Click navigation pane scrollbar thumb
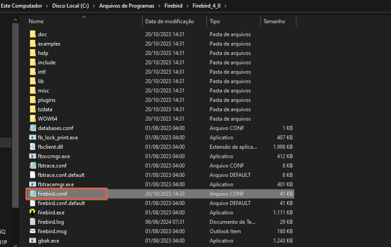391x247 pixels. click(x=16, y=115)
